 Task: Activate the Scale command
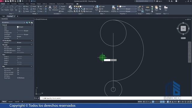click(33, 11)
